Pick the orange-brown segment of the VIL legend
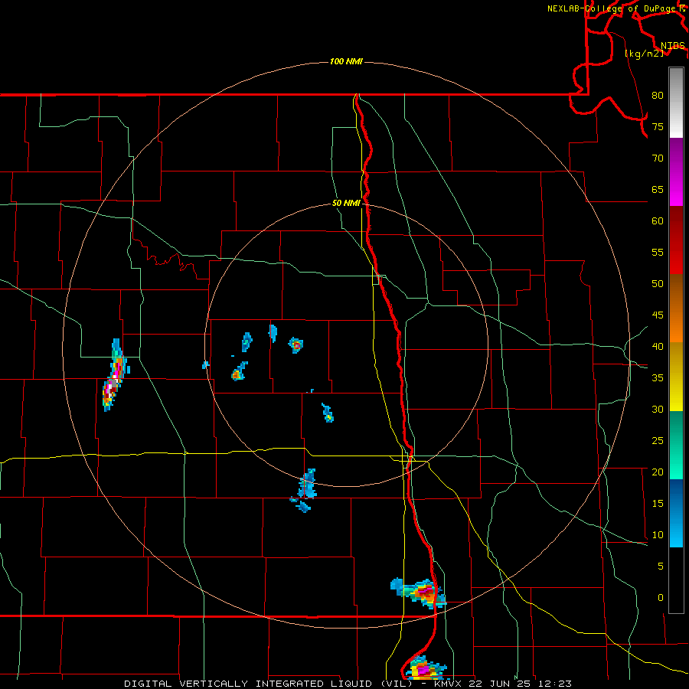The width and height of the screenshot is (689, 689). 676,308
